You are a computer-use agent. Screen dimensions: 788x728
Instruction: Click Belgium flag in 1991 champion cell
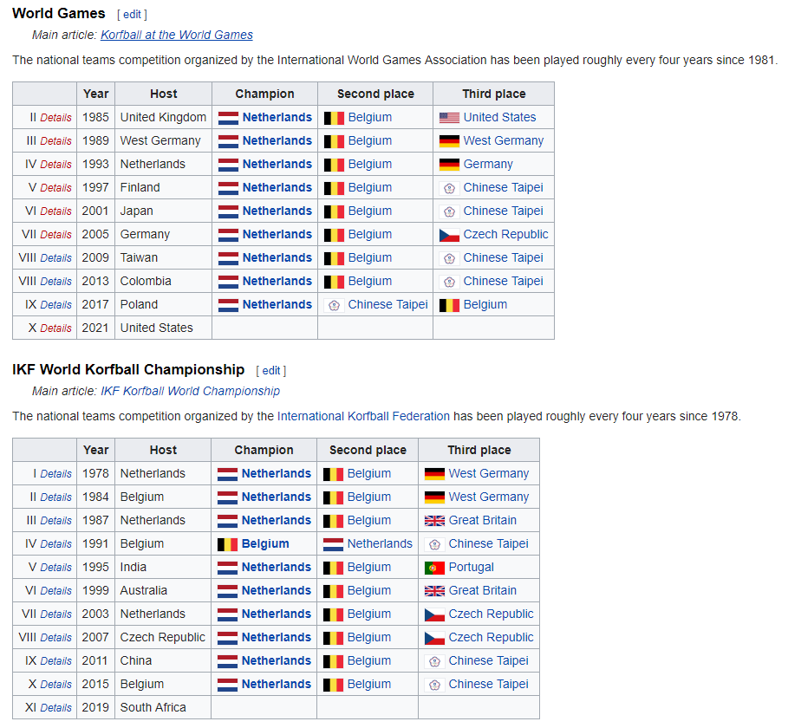tap(227, 544)
